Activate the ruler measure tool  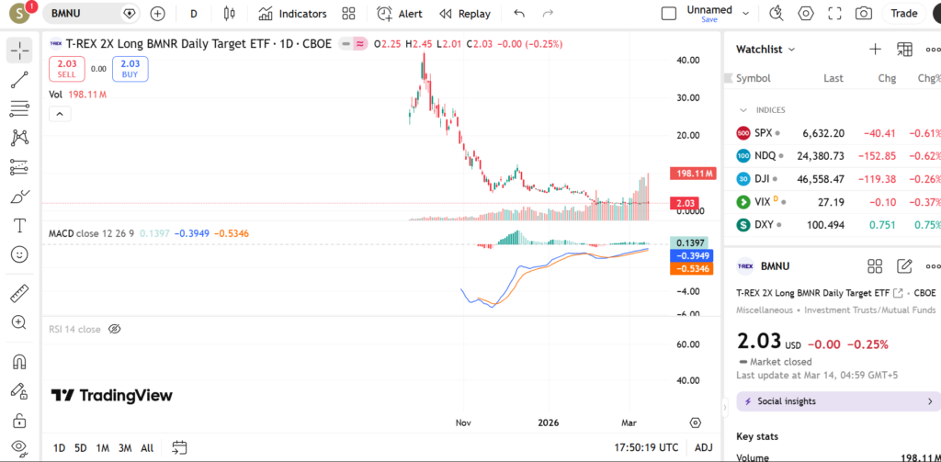(19, 294)
